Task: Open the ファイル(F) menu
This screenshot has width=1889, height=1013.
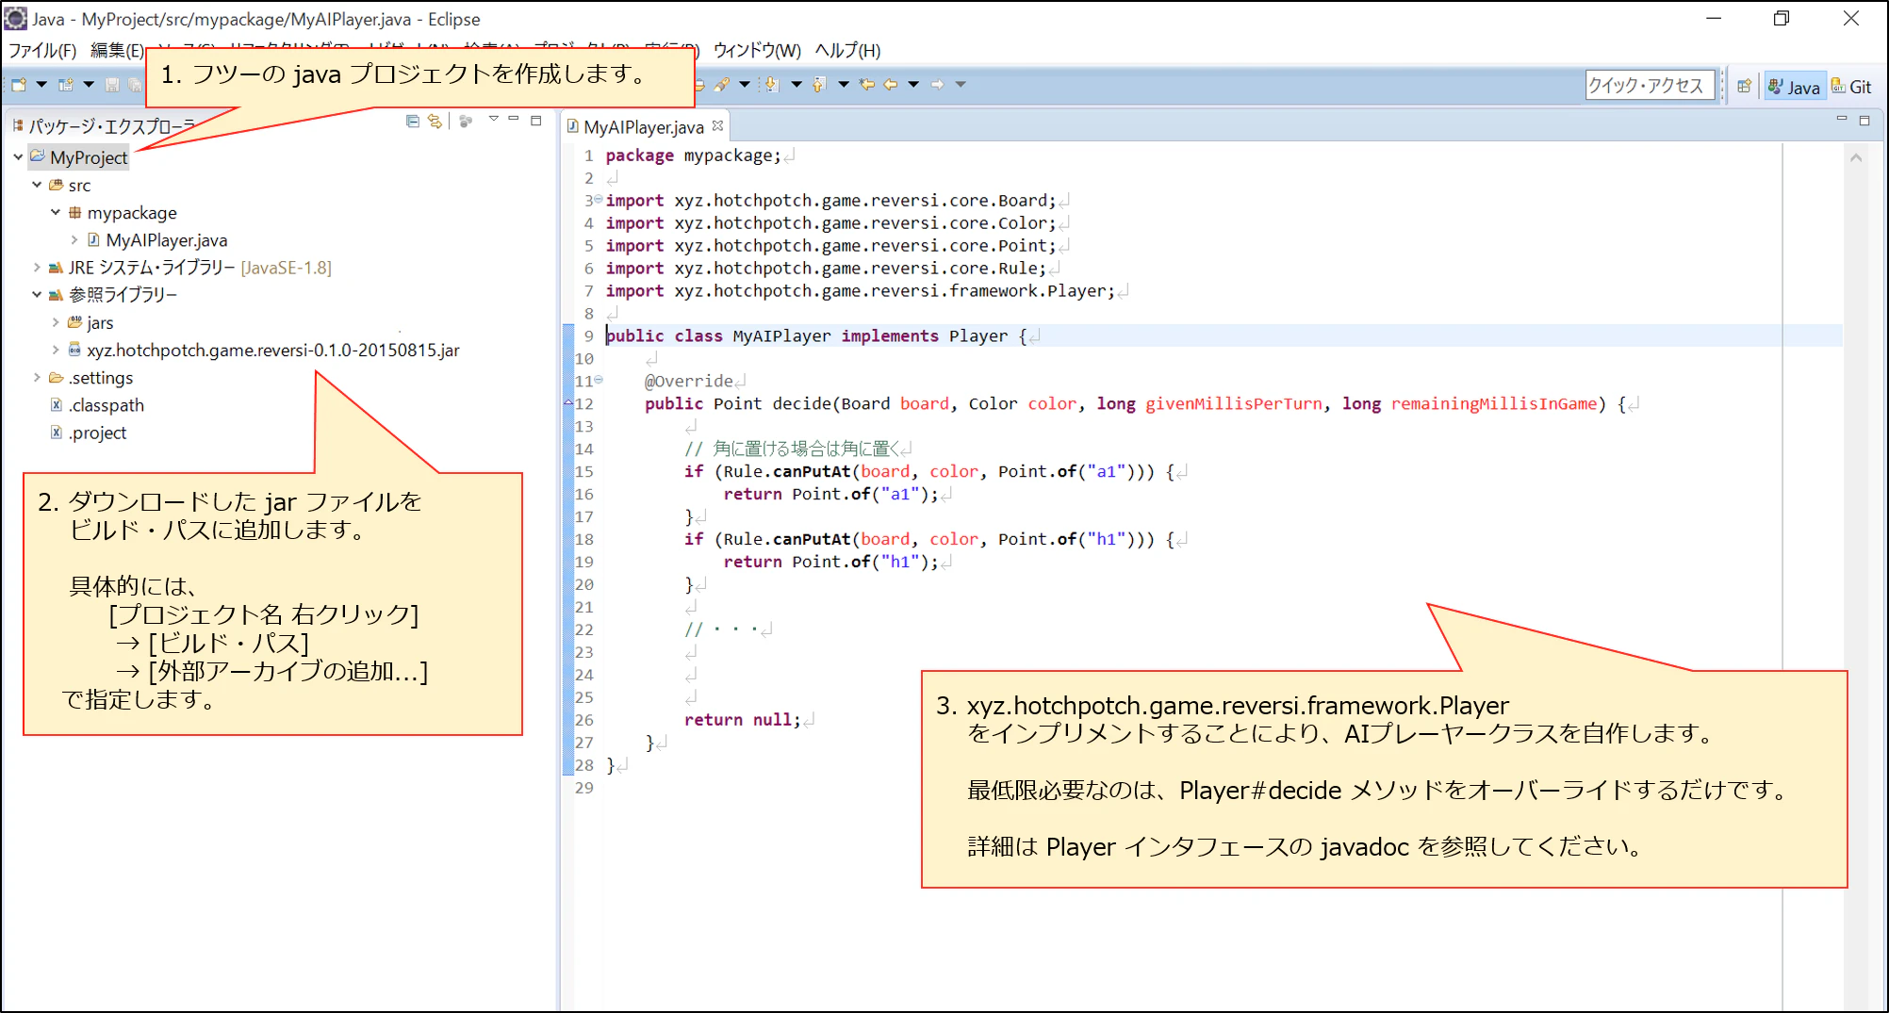Action: (42, 50)
